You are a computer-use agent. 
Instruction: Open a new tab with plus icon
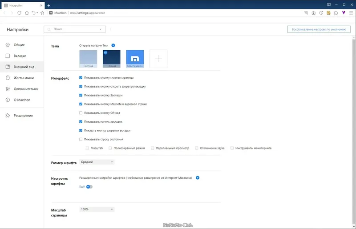pyautogui.click(x=49, y=5)
